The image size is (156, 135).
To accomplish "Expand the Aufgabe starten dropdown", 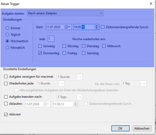I will click(x=65, y=13).
